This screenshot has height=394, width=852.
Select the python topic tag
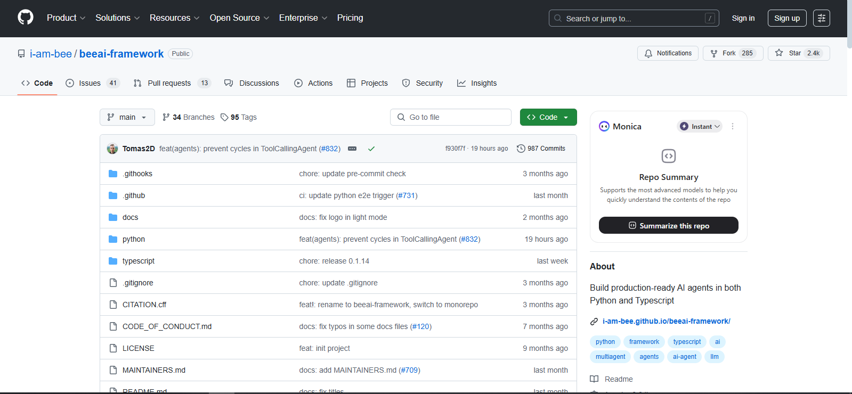[x=605, y=342]
